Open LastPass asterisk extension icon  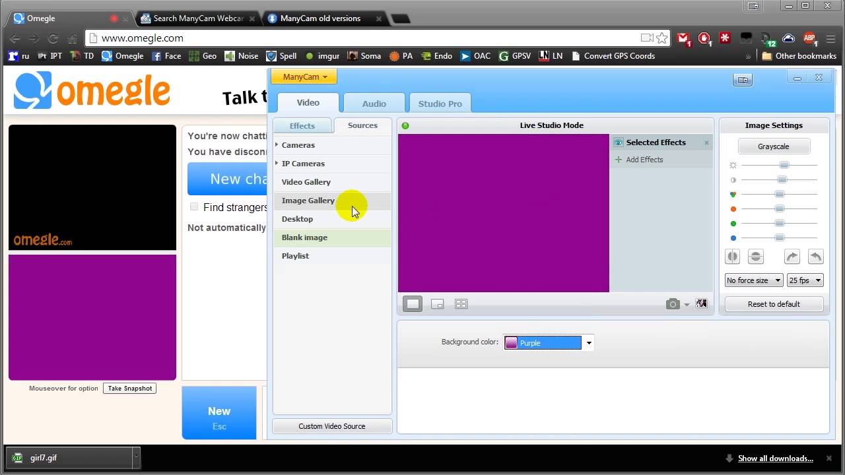click(725, 38)
